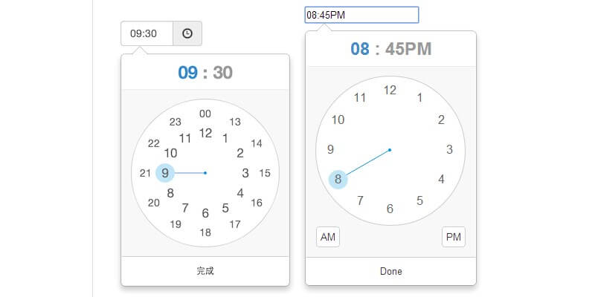Focus the 08:45PM text field

(x=361, y=15)
